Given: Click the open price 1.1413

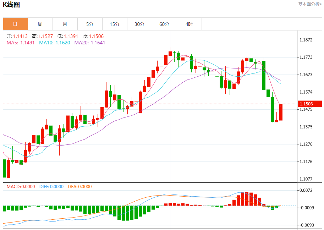Looking at the screenshot, I should pyautogui.click(x=21, y=36).
